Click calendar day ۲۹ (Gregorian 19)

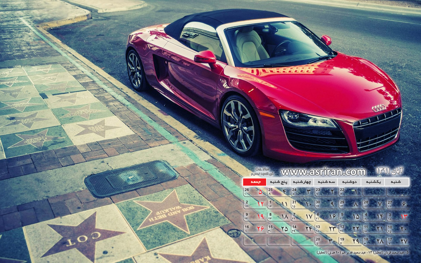(350, 241)
